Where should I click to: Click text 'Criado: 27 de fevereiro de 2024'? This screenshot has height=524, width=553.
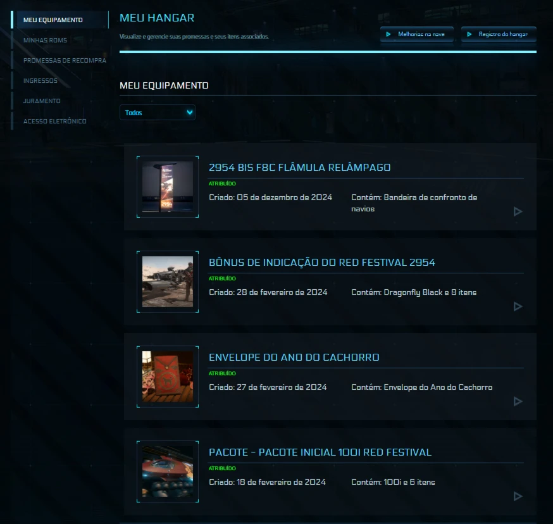tap(268, 387)
